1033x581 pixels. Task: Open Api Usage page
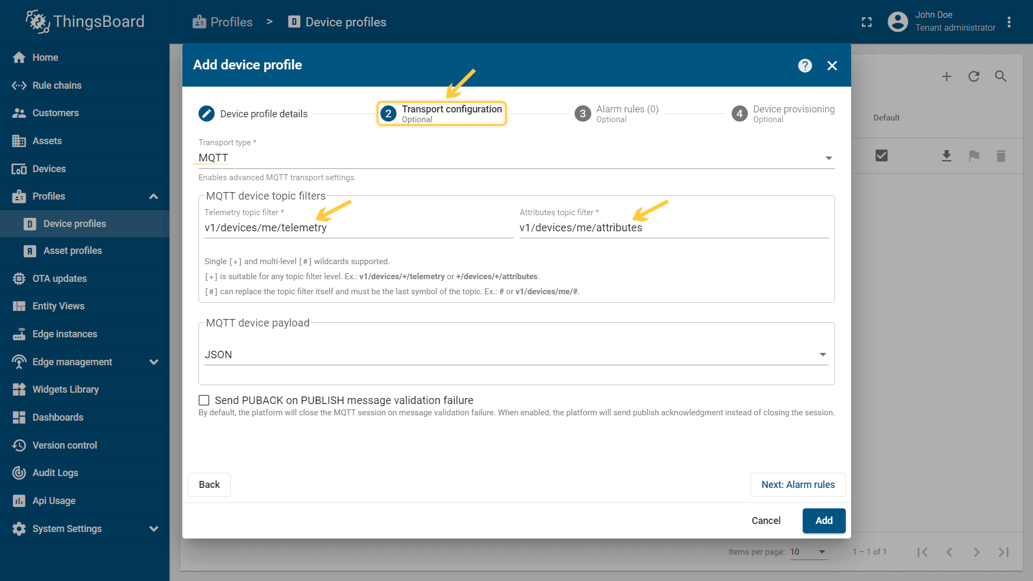pos(84,501)
